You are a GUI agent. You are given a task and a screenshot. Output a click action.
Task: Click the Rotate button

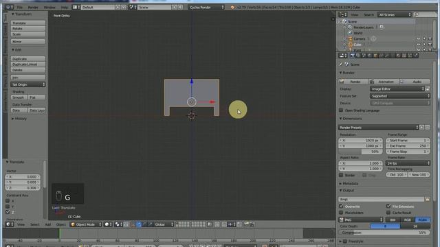click(28, 29)
